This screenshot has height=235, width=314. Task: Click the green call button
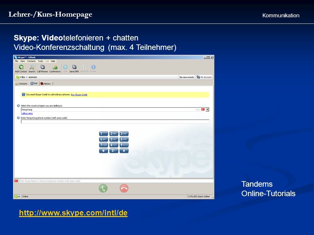[x=103, y=188]
